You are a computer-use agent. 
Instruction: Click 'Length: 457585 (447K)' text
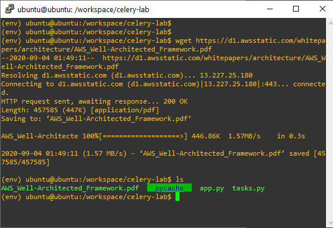click(43, 110)
